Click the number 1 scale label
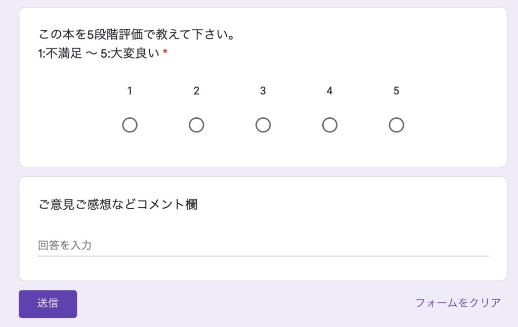518x327 pixels. [x=130, y=91]
